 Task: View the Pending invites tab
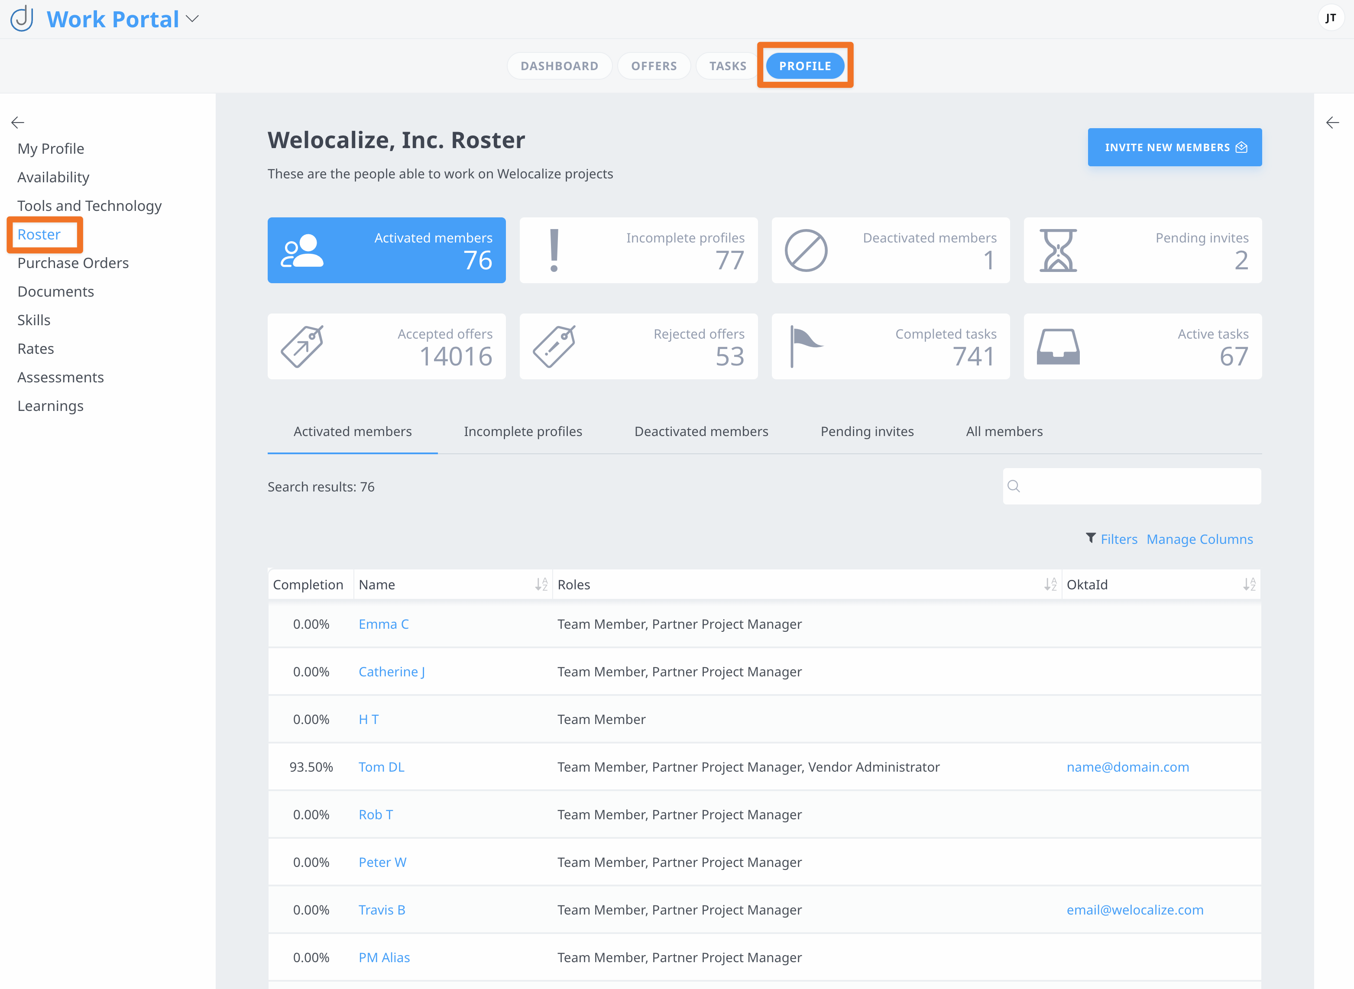[x=867, y=432]
